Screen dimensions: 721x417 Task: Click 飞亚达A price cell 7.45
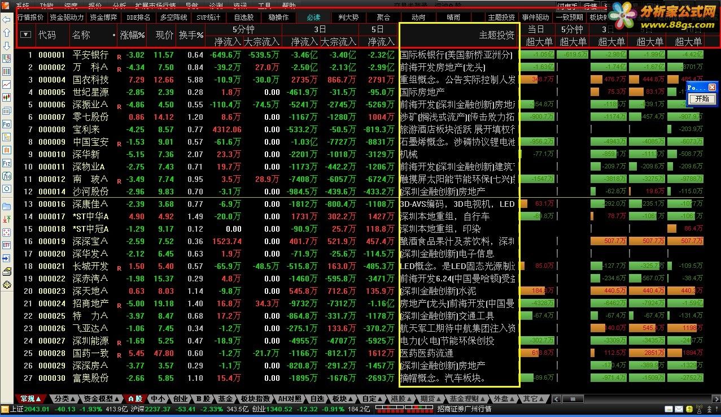[166, 328]
